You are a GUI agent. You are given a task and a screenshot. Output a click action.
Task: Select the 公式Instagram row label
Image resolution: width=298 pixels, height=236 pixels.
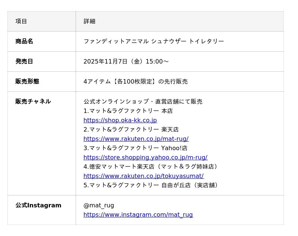pos(38,206)
